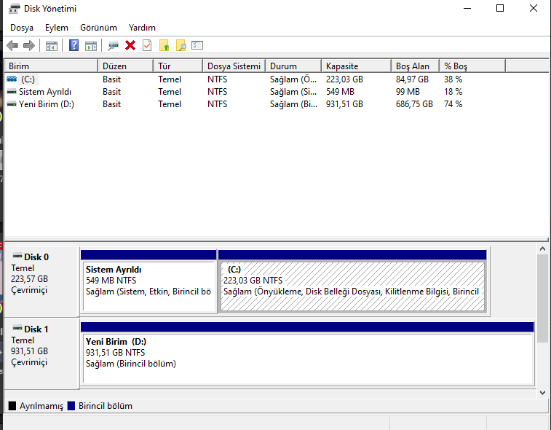Click the checklist settings toolbar icon

(x=197, y=45)
